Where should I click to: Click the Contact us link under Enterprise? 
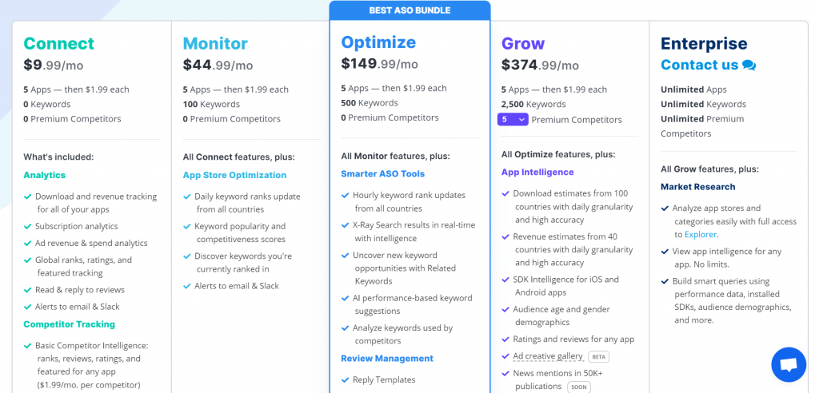(x=699, y=65)
